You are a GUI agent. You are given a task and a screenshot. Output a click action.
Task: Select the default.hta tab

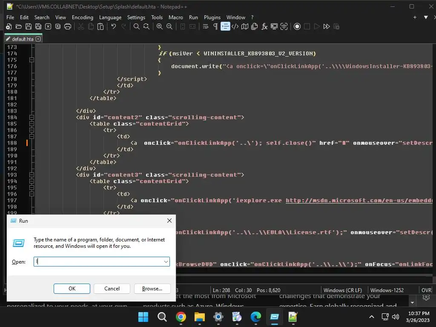click(x=23, y=39)
